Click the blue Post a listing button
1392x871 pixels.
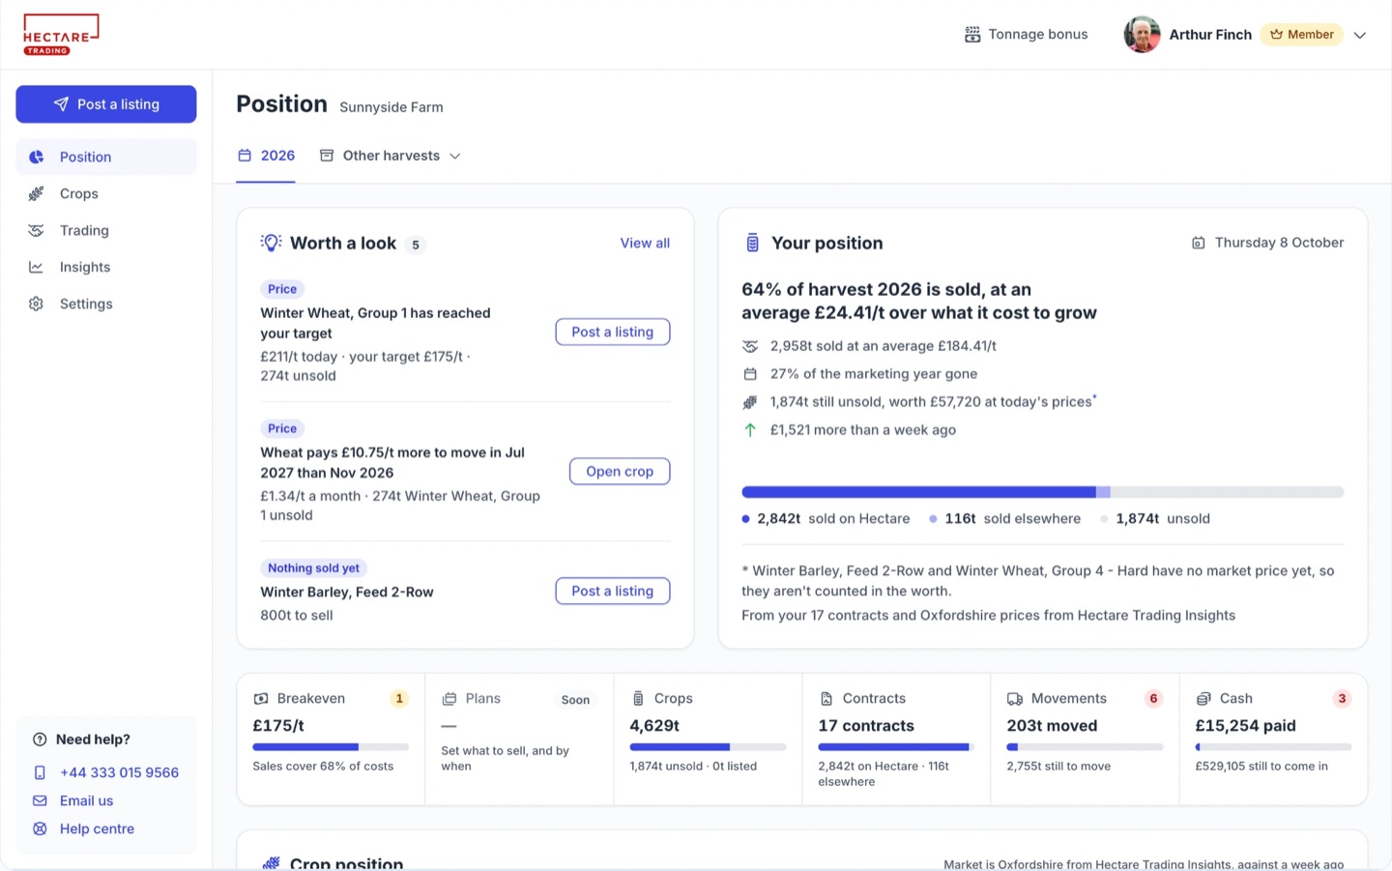coord(106,104)
